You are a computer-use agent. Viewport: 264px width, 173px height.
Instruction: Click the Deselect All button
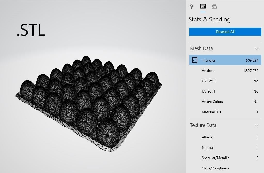click(225, 32)
